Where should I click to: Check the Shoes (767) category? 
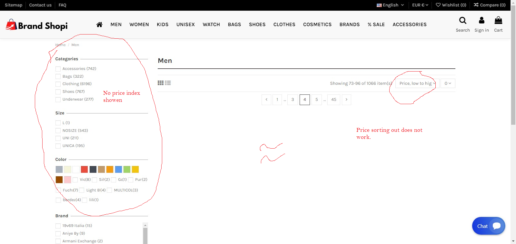pos(58,92)
